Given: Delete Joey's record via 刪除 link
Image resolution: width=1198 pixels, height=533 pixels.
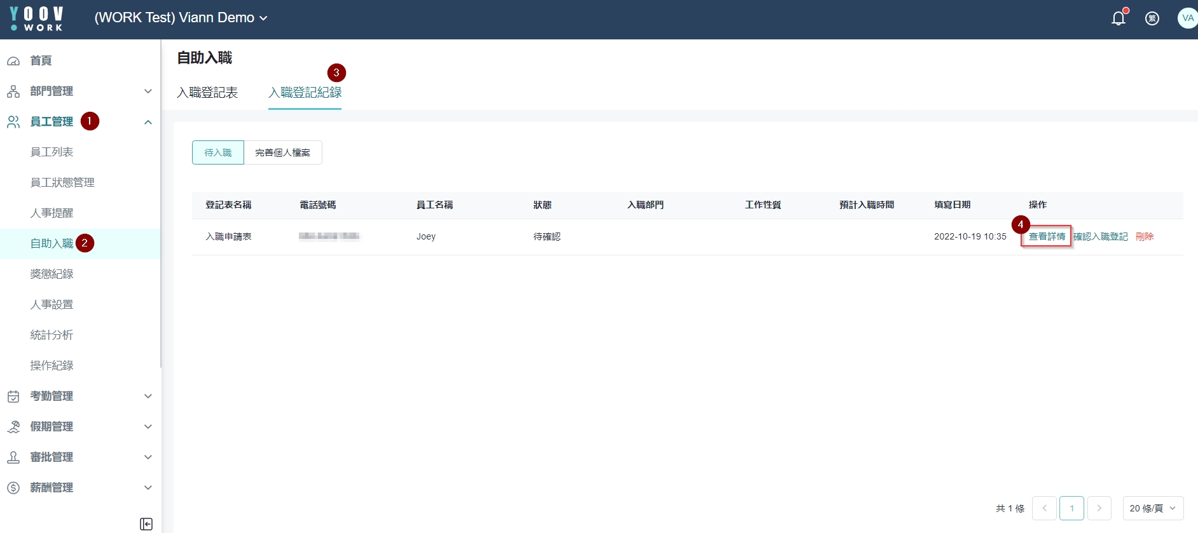Looking at the screenshot, I should click(x=1144, y=236).
